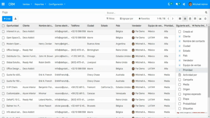This screenshot has width=210, height=118.
Task: Disable the Vendedor column checkbox
Action: [179, 60]
